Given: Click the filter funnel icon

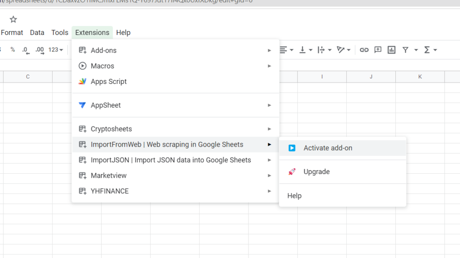Looking at the screenshot, I should click(x=405, y=50).
